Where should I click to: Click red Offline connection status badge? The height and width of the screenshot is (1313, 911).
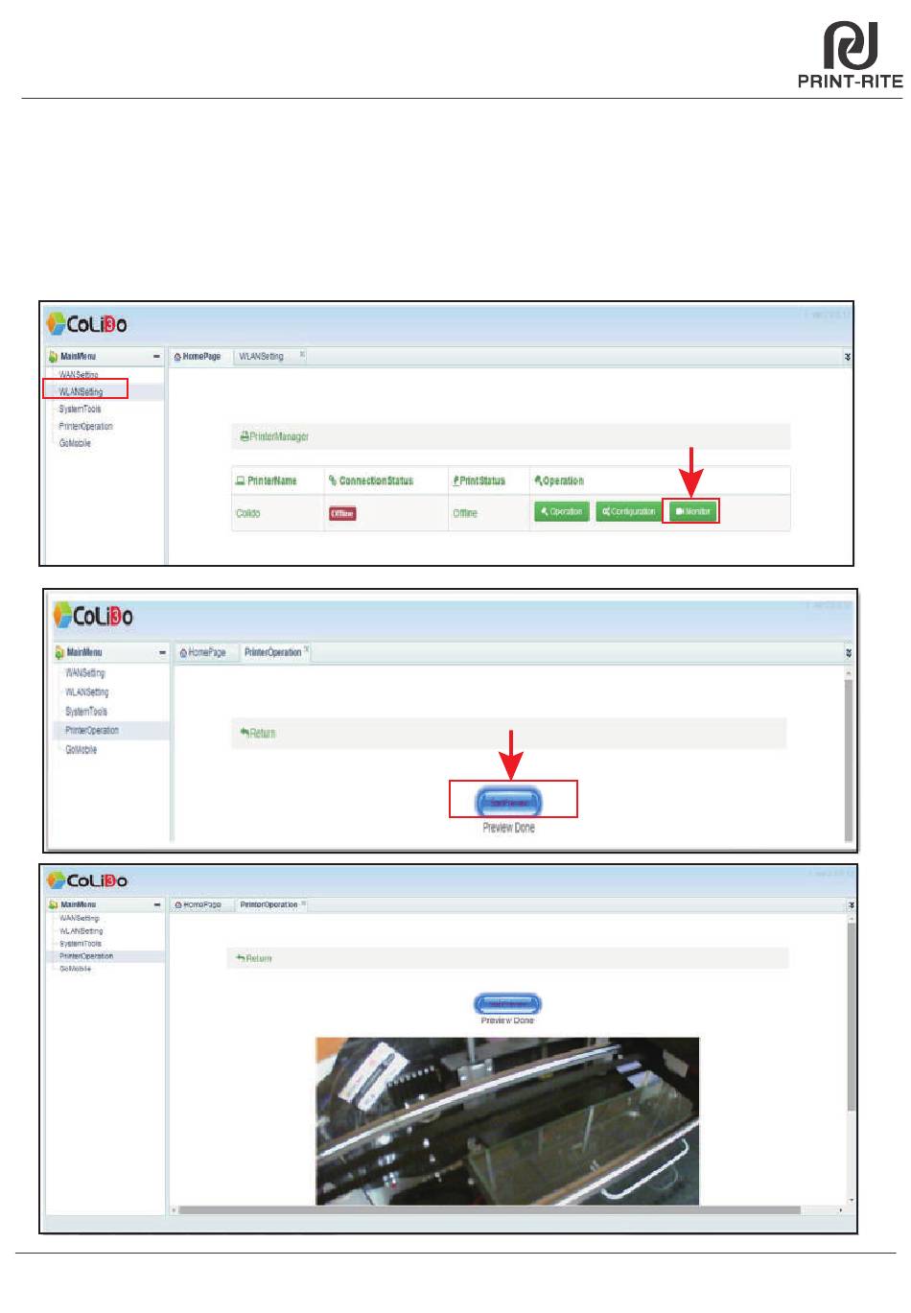[342, 513]
